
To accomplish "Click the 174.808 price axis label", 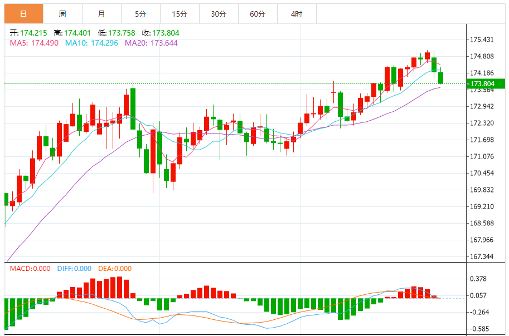I will 482,56.
